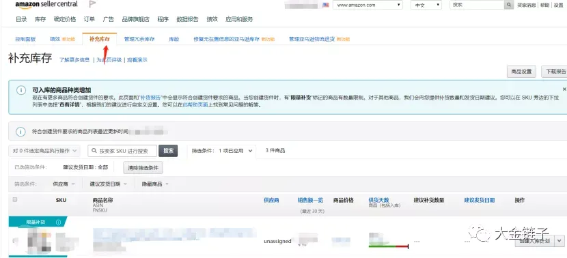
Task: Switch to the 绩效 新功能 tab
Action: coord(62,39)
